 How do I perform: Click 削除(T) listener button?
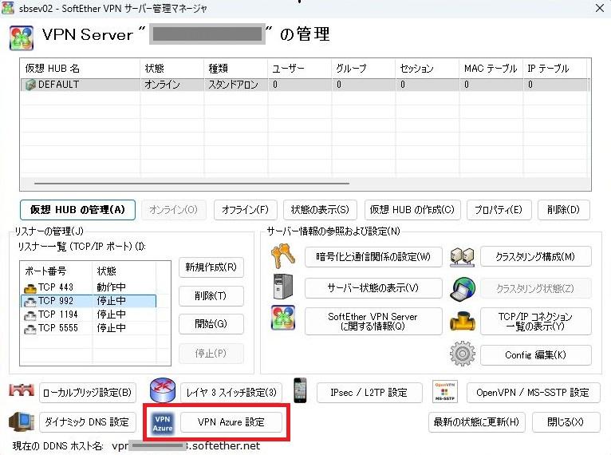coord(211,296)
